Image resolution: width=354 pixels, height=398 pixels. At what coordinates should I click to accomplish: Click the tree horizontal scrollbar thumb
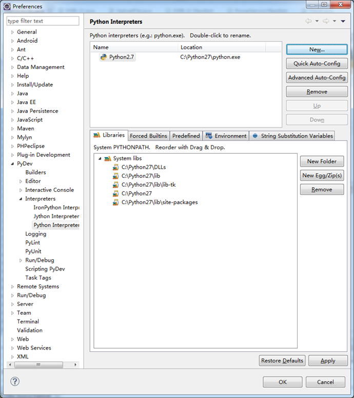pos(39,365)
